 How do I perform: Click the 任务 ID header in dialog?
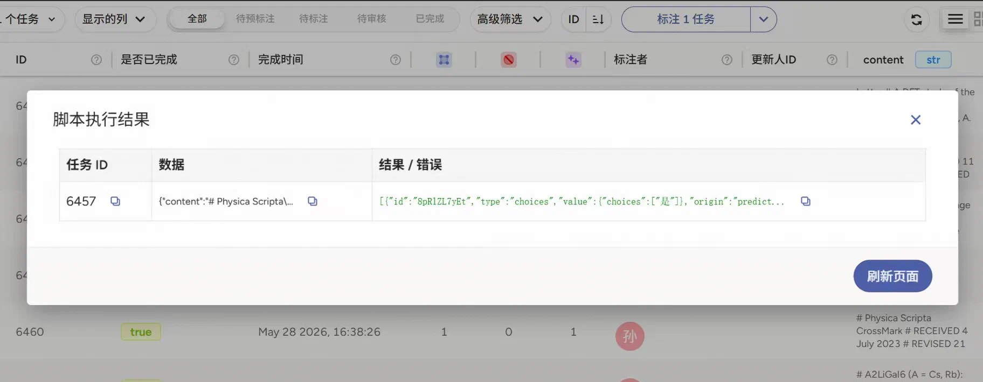click(x=87, y=165)
